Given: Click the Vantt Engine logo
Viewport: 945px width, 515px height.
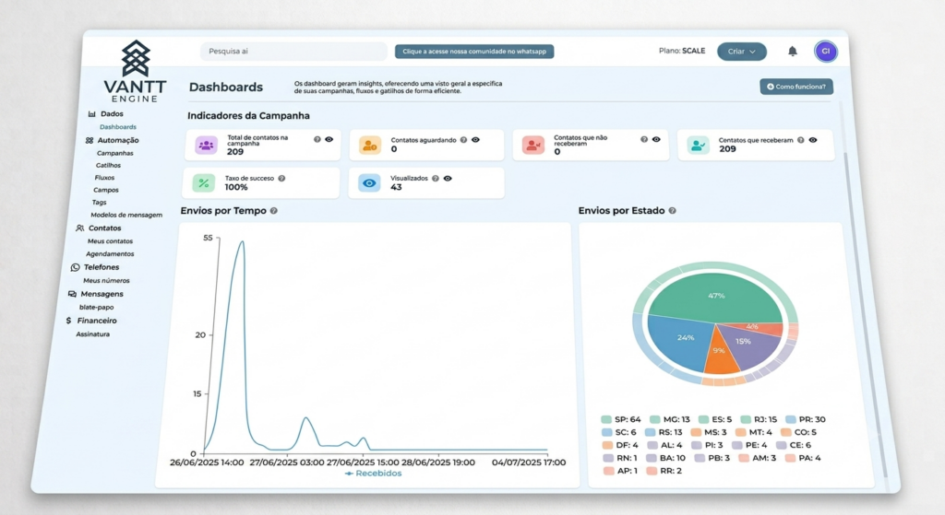Looking at the screenshot, I should point(136,71).
